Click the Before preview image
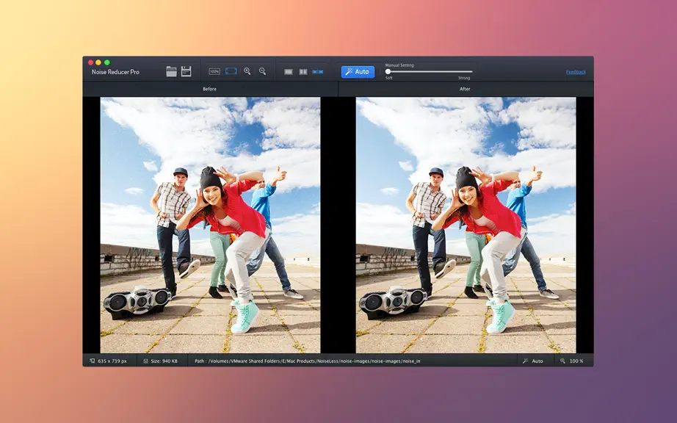The image size is (677, 423). point(210,225)
